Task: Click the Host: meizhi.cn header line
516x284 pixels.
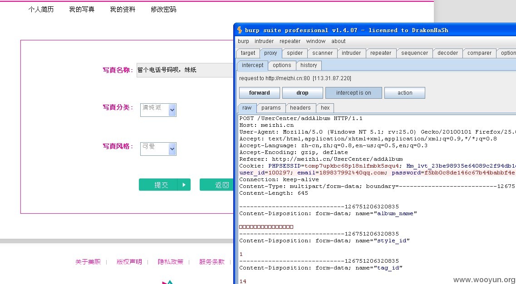Action: (266, 125)
